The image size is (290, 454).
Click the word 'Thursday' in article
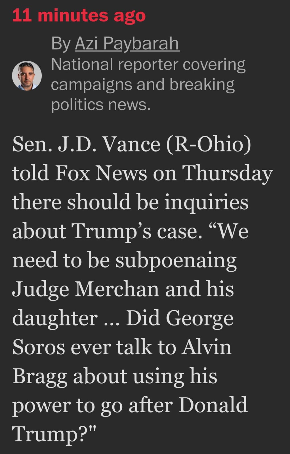pyautogui.click(x=227, y=174)
